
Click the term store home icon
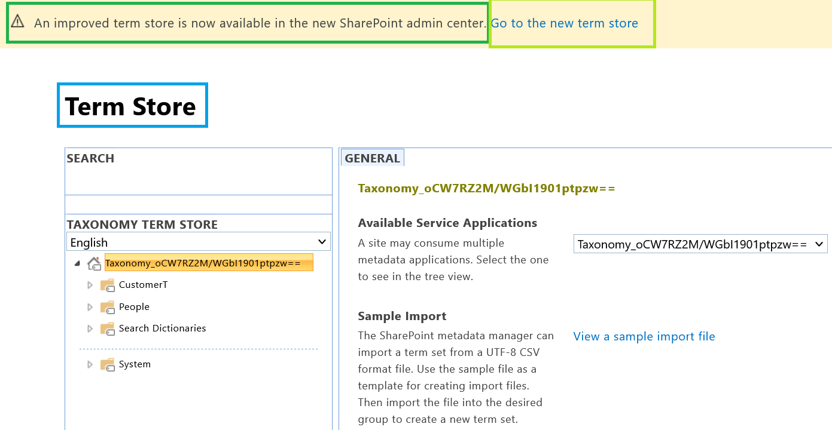94,263
